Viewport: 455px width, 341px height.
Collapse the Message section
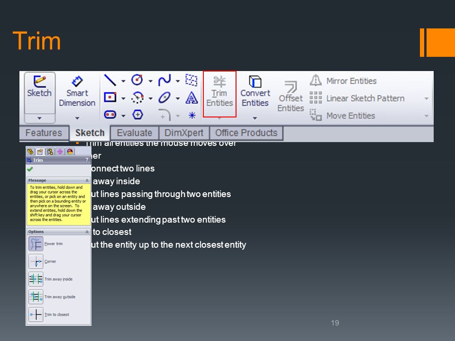pyautogui.click(x=87, y=180)
